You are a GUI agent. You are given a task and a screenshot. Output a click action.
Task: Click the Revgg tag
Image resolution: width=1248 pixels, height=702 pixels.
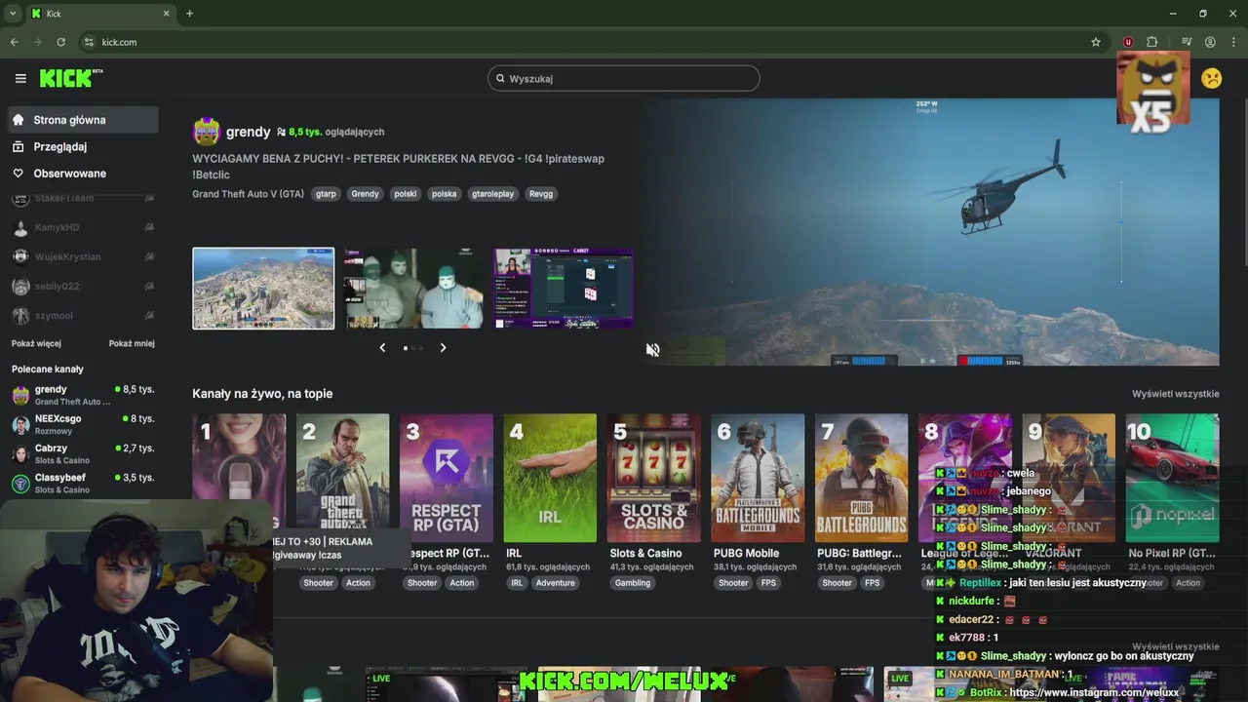tap(541, 194)
